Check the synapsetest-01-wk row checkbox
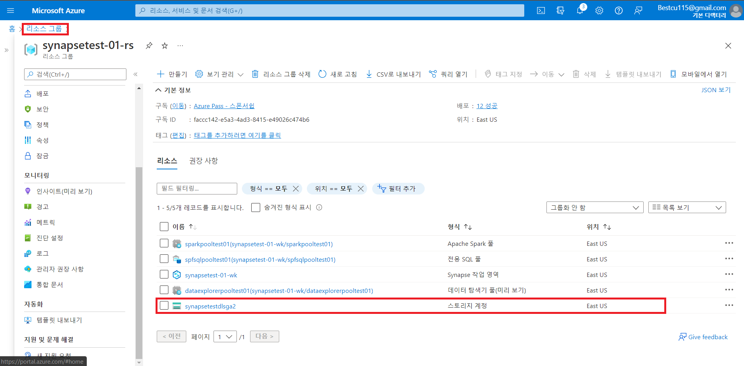 [x=164, y=275]
